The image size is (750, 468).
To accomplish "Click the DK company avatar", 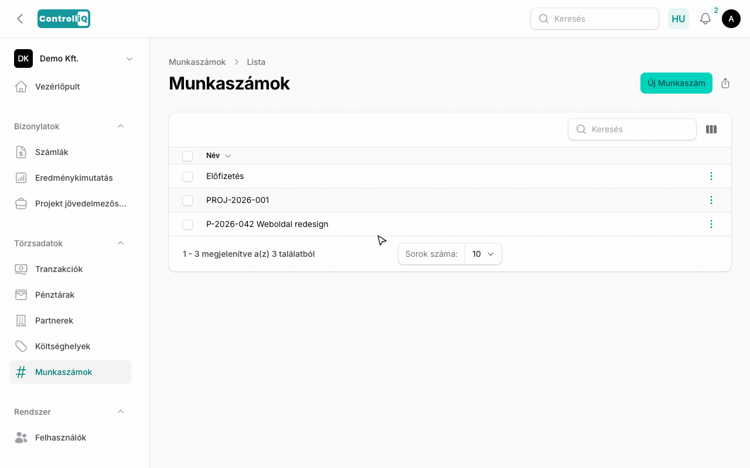I will [23, 58].
